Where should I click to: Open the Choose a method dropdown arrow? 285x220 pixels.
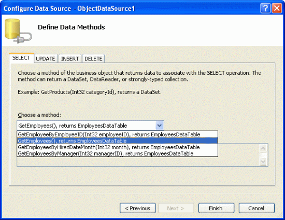click(x=160, y=125)
